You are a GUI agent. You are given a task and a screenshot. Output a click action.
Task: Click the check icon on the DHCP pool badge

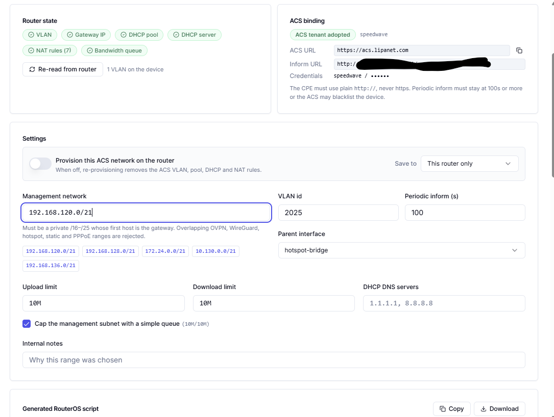[x=124, y=35]
